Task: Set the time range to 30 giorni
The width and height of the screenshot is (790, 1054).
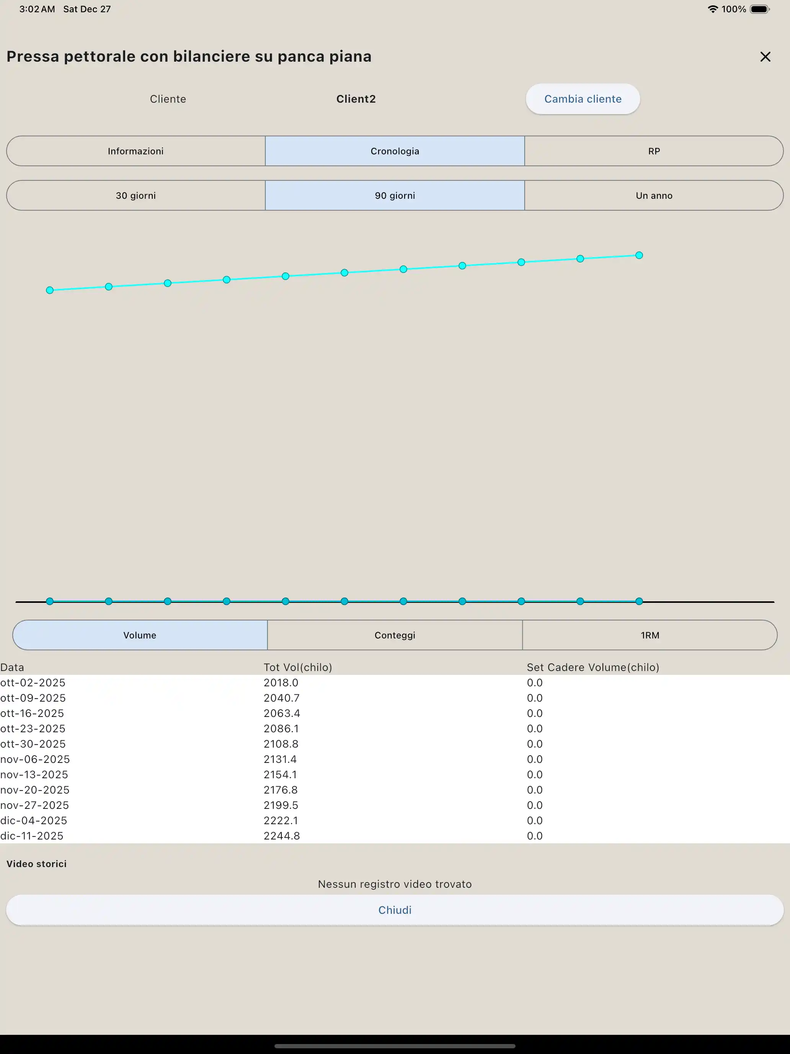Action: (x=136, y=195)
